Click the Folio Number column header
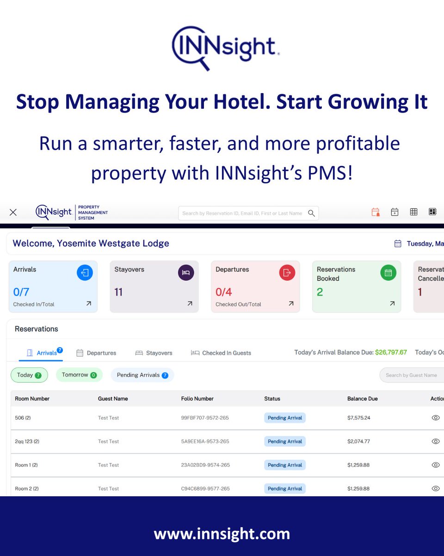 coord(197,398)
